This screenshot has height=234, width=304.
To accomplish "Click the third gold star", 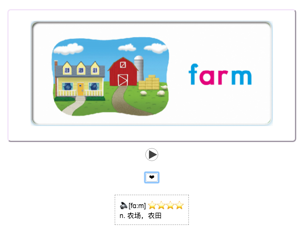I will 170,205.
